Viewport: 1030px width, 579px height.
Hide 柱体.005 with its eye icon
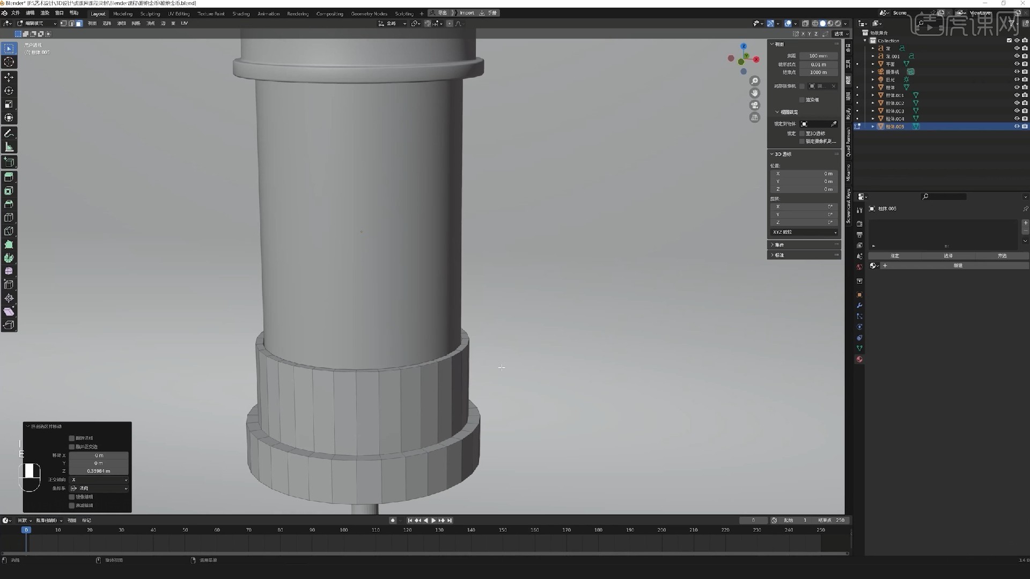(1017, 127)
